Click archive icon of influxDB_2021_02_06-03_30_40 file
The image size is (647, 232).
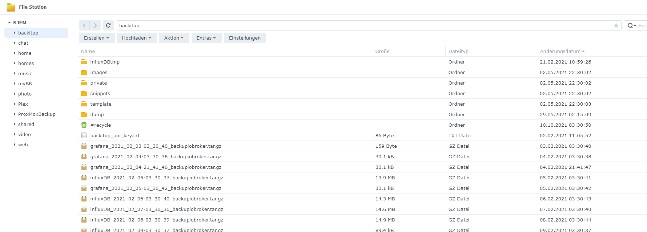84,199
